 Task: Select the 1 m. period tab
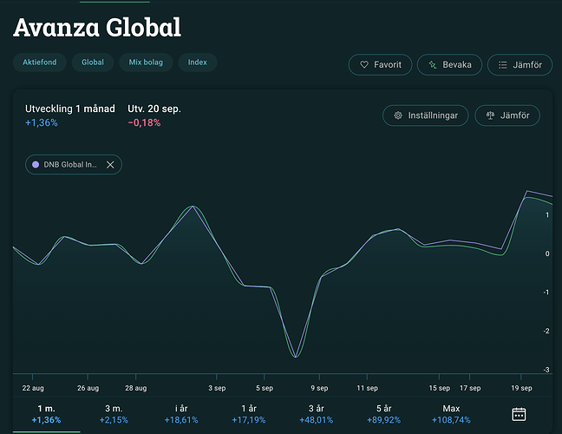point(45,414)
